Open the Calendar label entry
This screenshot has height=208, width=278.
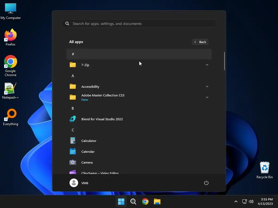coord(88,152)
